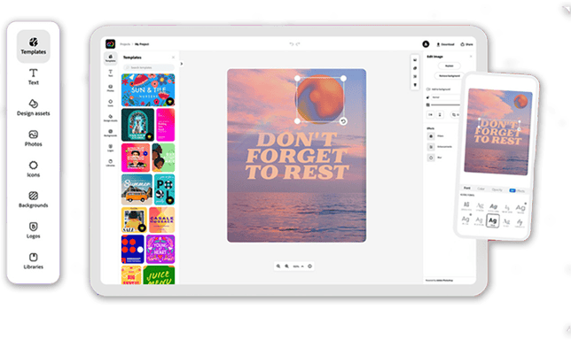Select Templates icon in the tablet's narrow sidebar
This screenshot has height=340, width=571.
point(110,58)
